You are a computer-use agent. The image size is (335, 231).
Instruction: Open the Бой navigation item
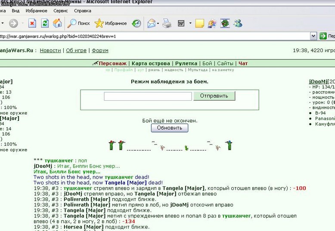pos(207,63)
